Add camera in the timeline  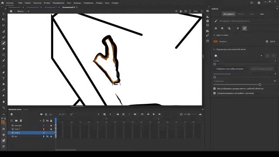click(41, 114)
